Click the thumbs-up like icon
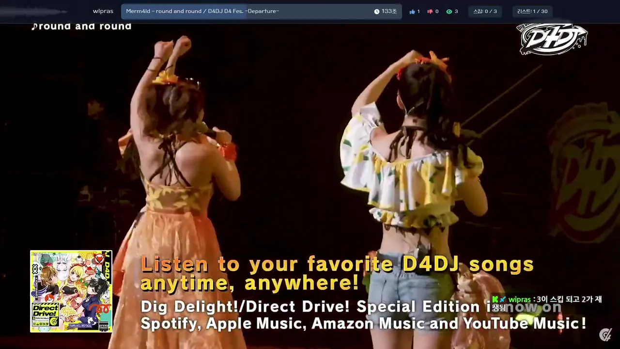The image size is (620, 349). point(412,12)
